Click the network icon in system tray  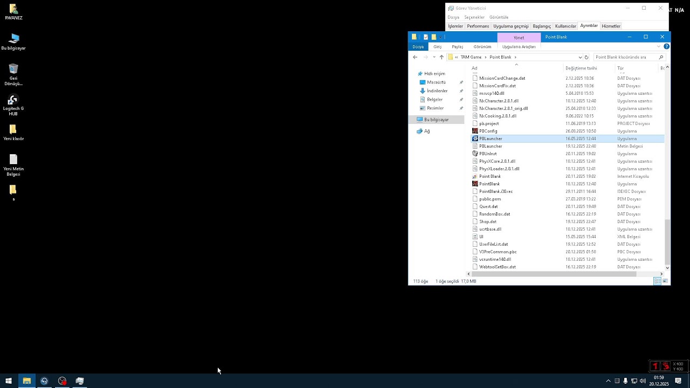(x=634, y=381)
